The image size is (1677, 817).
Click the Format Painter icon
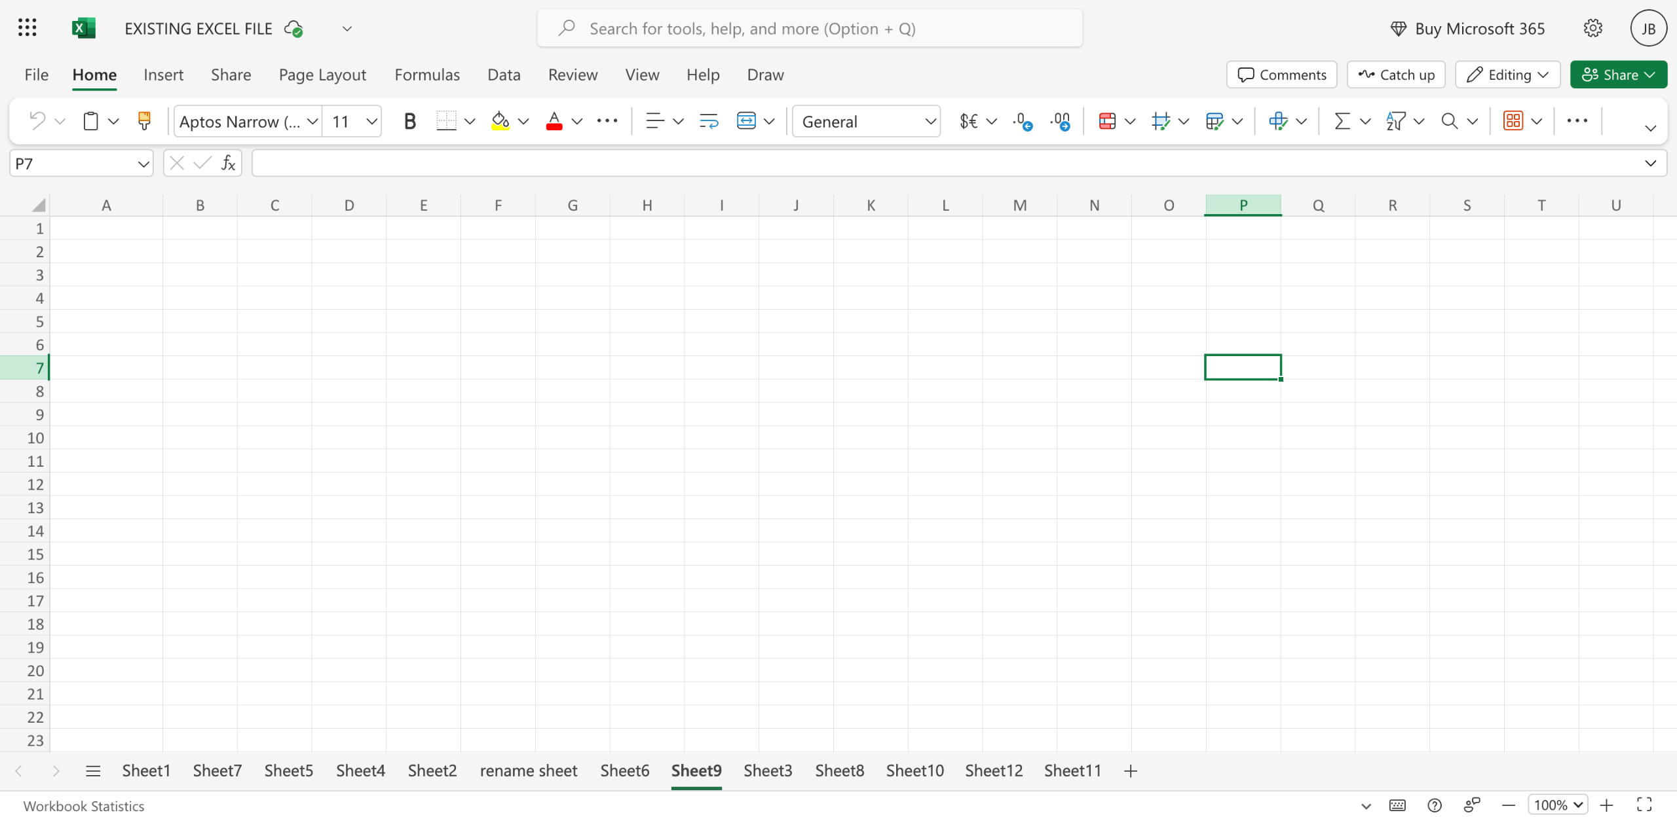(144, 121)
